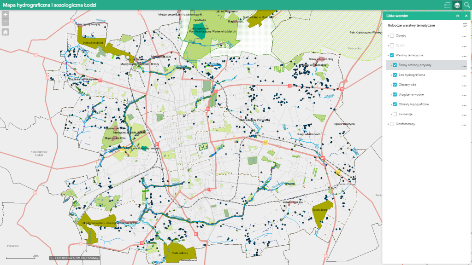This screenshot has height=265, width=472.
Task: Collapse the Lista warstw panel
Action: coord(458,16)
